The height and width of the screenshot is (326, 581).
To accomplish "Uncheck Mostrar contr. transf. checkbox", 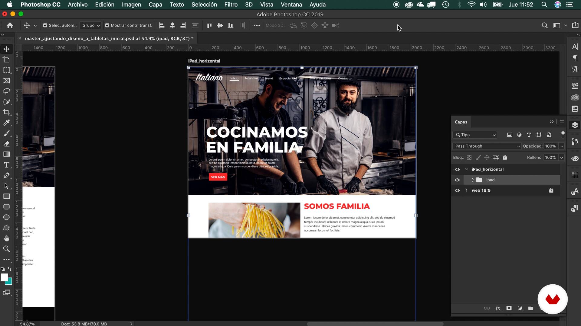I will coord(107,25).
